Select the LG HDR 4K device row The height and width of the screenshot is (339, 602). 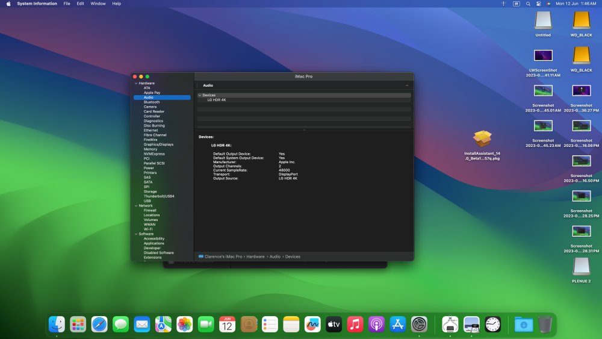304,100
